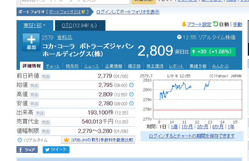Click the blue plus 追加 portfolio button

tap(31, 42)
